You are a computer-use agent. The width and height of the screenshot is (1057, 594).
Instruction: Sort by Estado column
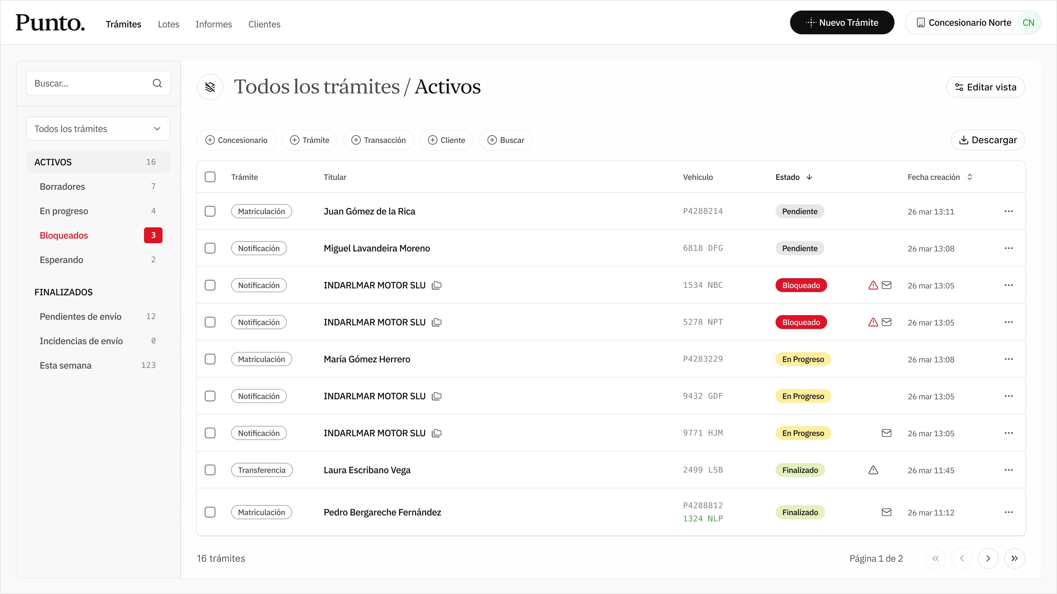tap(794, 177)
